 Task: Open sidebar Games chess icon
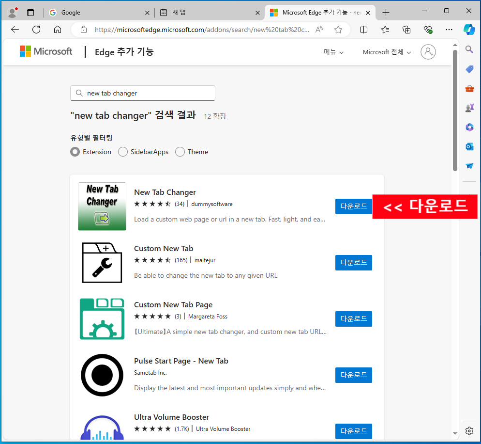click(x=469, y=108)
